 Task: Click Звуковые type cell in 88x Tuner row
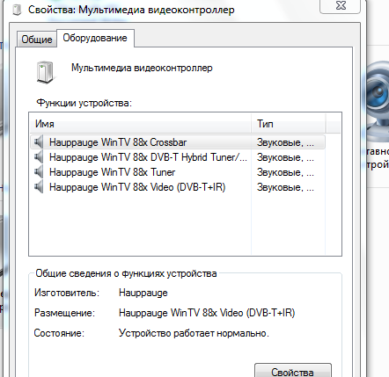[x=285, y=172]
